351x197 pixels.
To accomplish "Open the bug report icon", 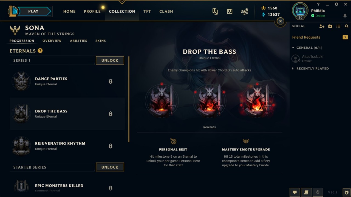I will pyautogui.click(x=347, y=192).
